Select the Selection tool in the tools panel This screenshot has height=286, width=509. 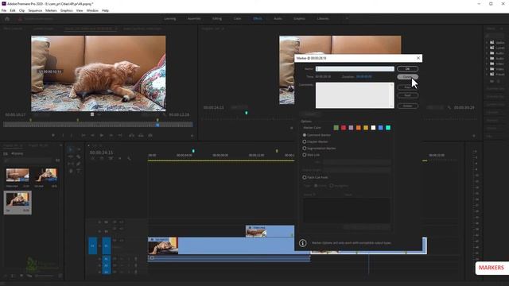[71, 149]
